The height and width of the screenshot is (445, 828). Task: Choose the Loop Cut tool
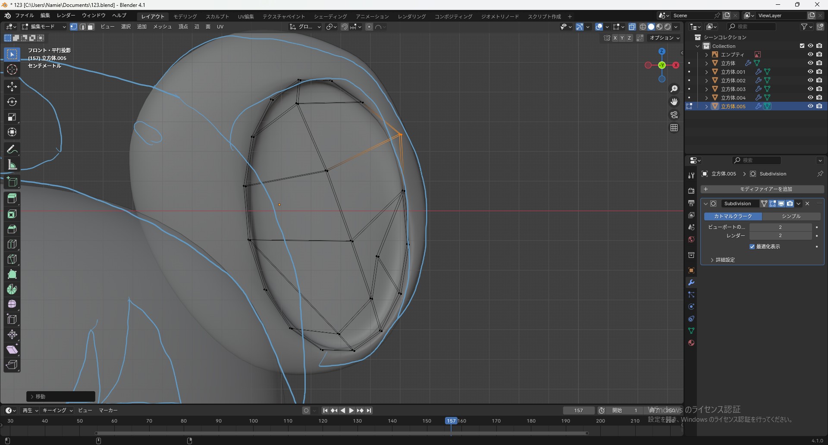12,244
